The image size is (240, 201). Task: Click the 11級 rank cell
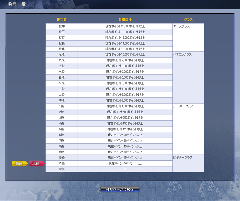click(x=62, y=163)
